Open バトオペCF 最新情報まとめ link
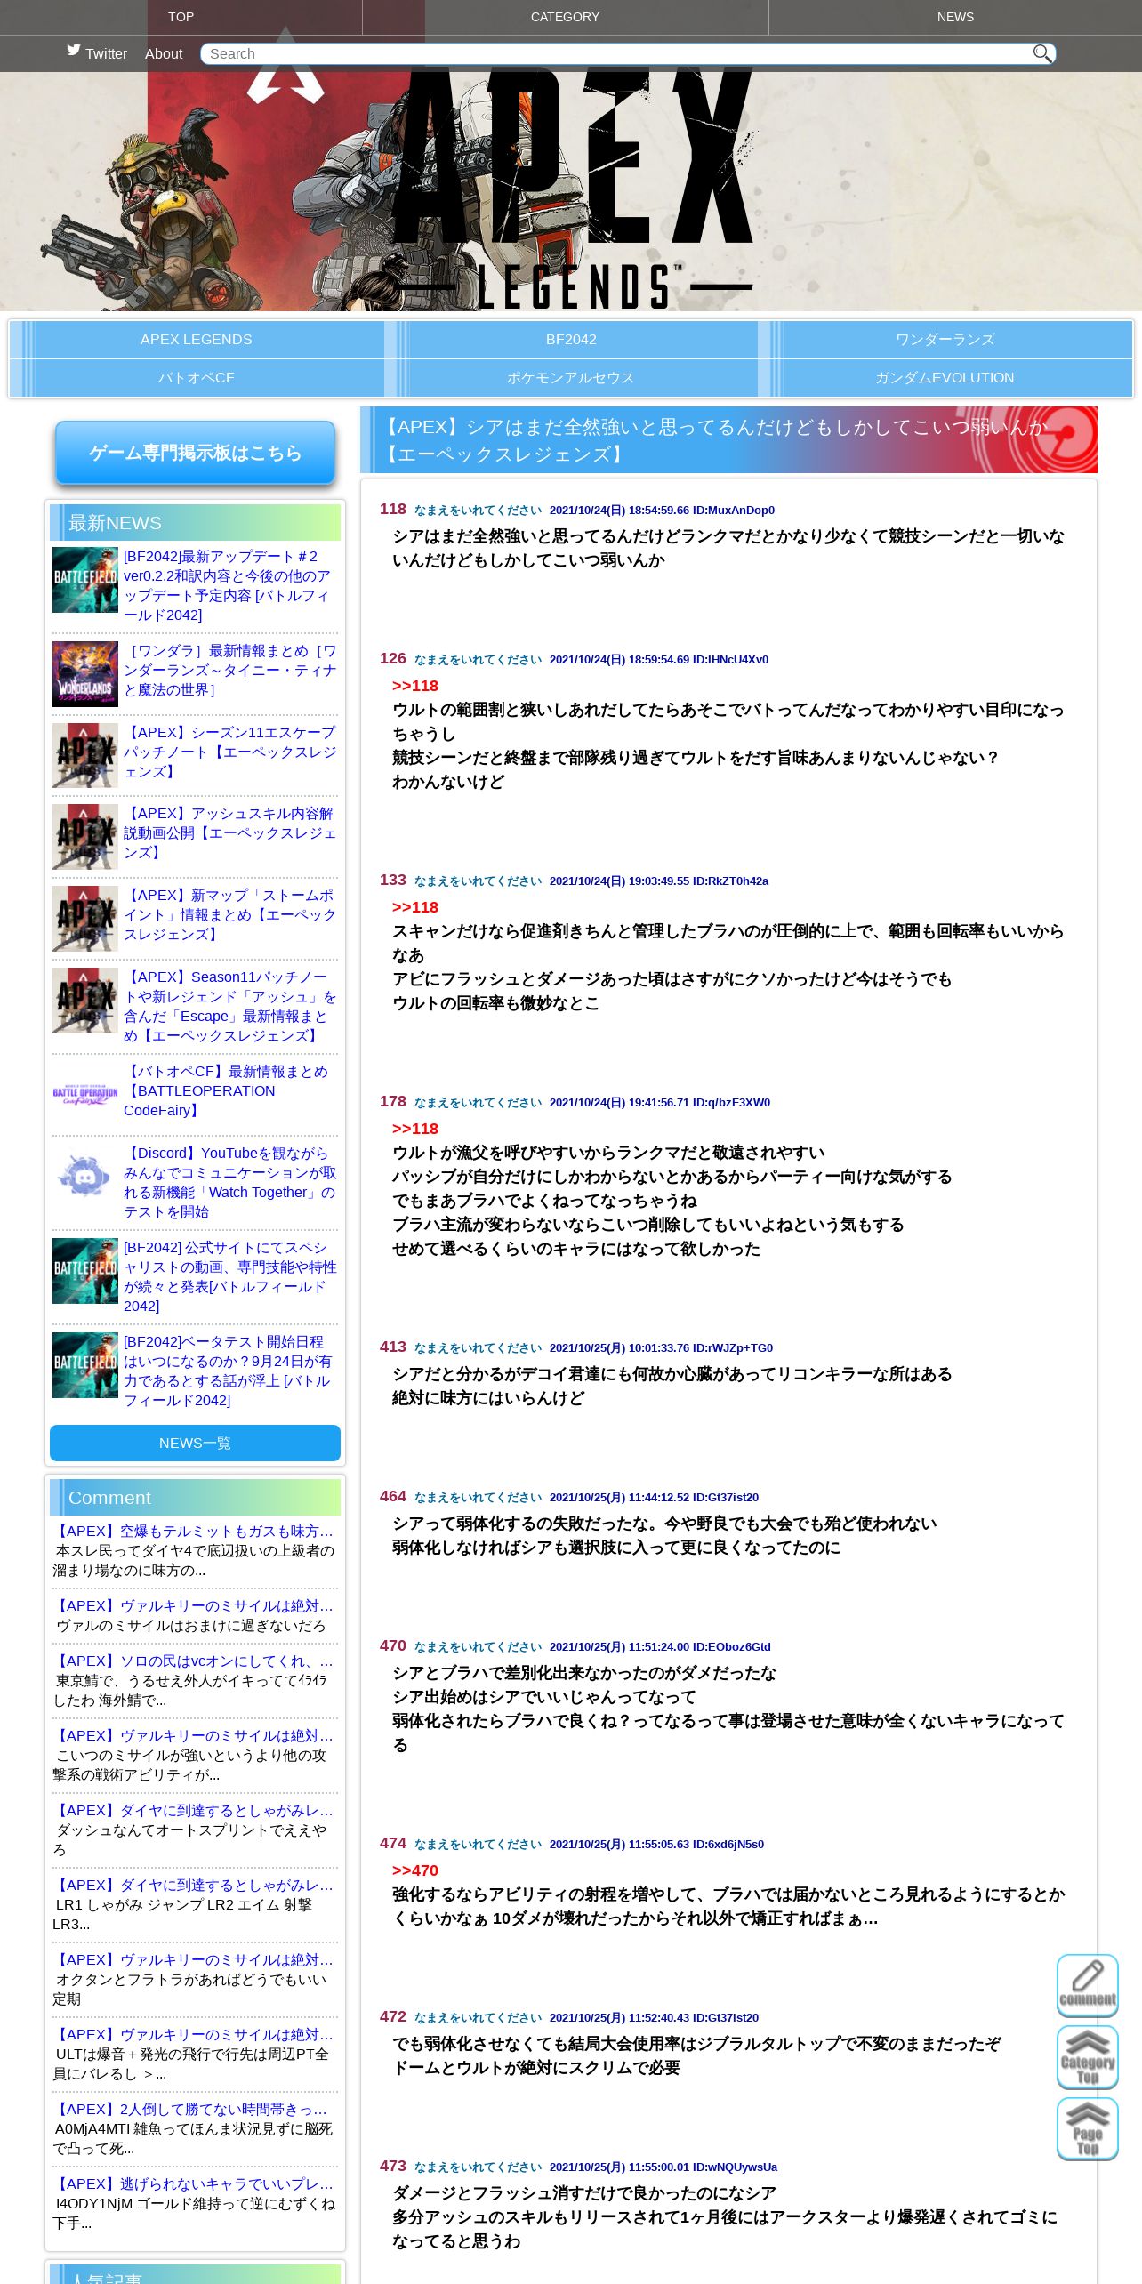1142x2284 pixels. pos(227,1090)
